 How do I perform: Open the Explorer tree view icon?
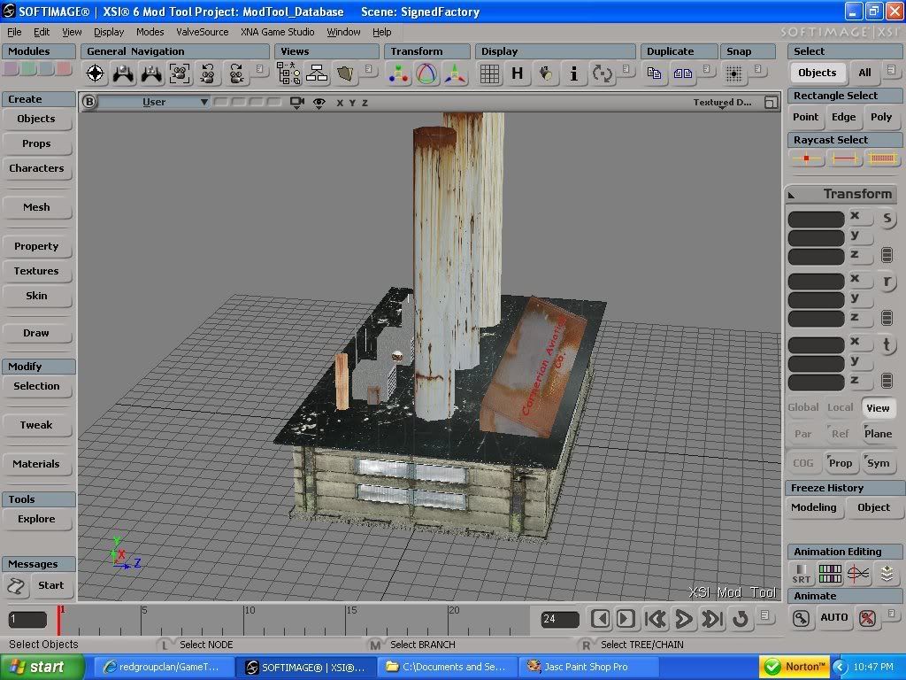tap(288, 73)
